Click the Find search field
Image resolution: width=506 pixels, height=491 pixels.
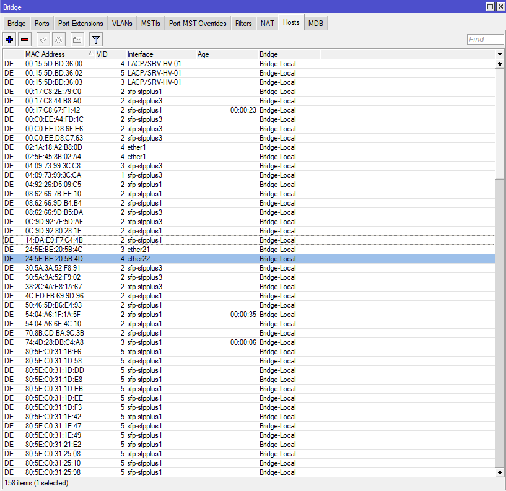485,40
